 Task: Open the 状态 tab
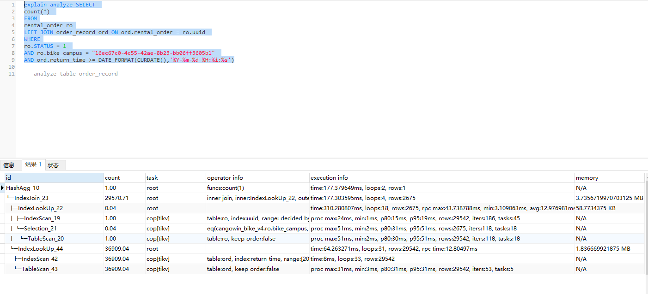(x=53, y=165)
